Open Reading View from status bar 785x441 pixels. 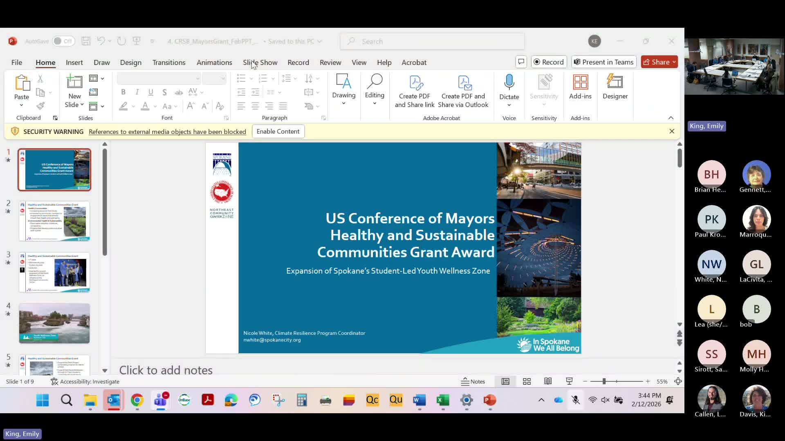click(548, 381)
